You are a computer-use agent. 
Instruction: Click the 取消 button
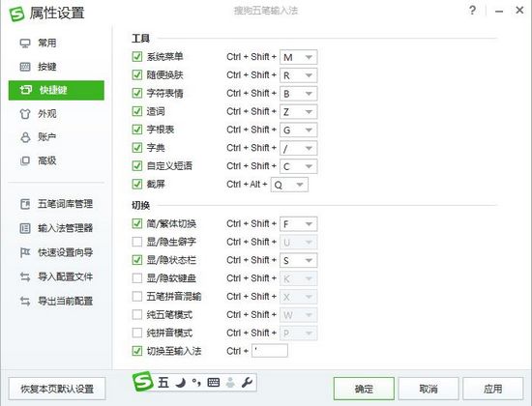pyautogui.click(x=429, y=389)
